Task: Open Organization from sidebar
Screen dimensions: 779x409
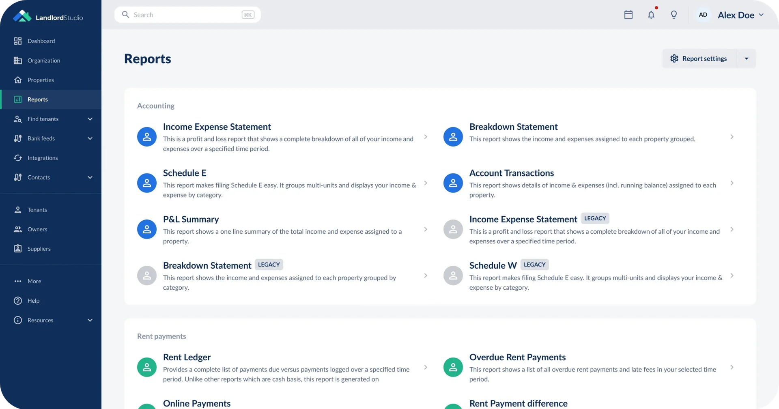Action: click(51, 60)
